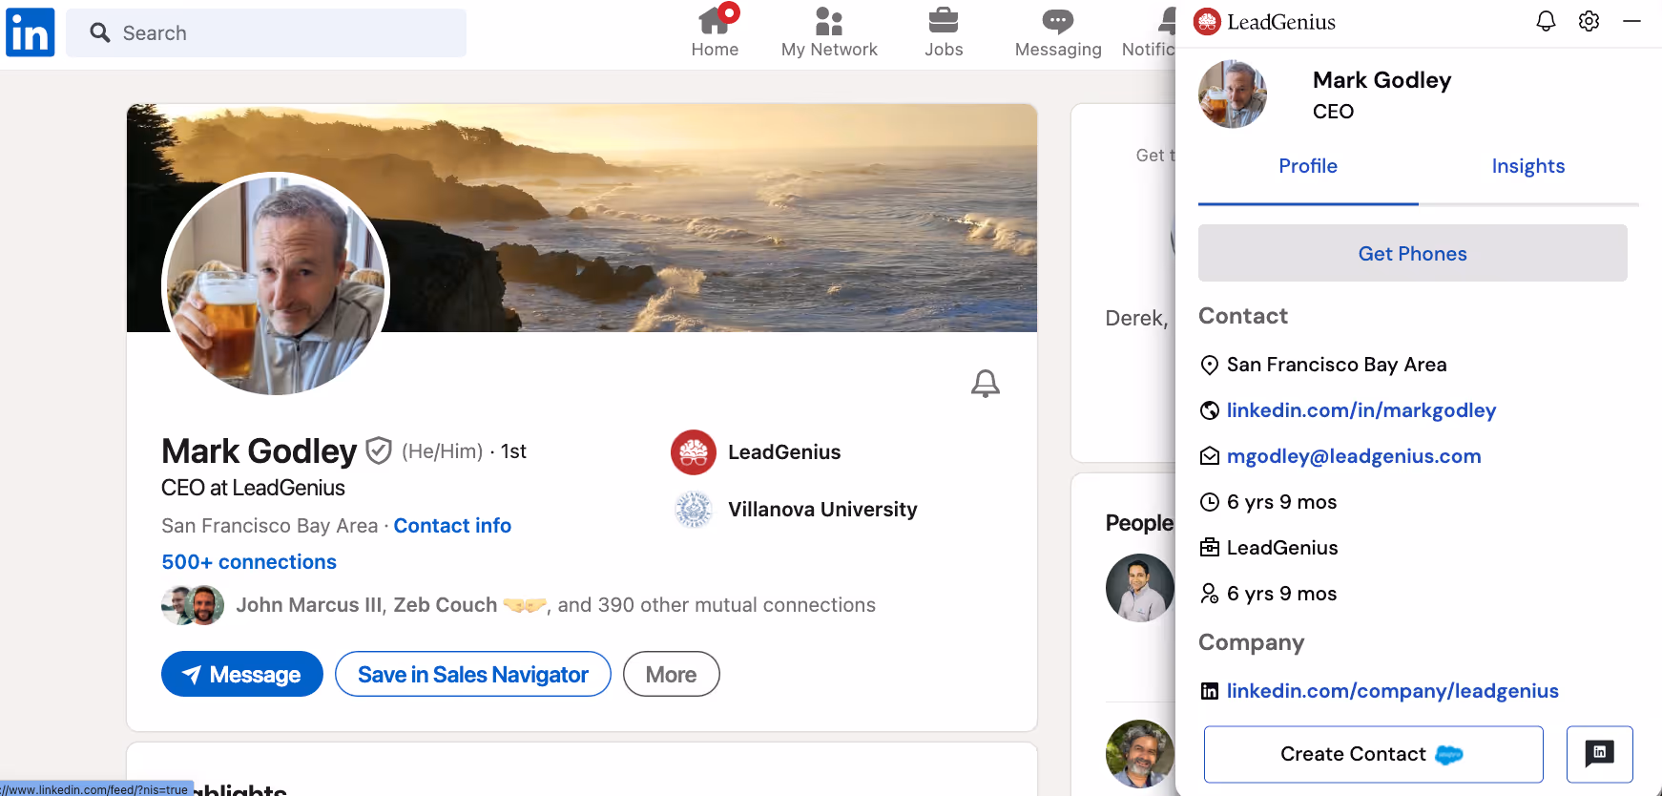
Task: Open the More button menu
Action: (x=672, y=674)
